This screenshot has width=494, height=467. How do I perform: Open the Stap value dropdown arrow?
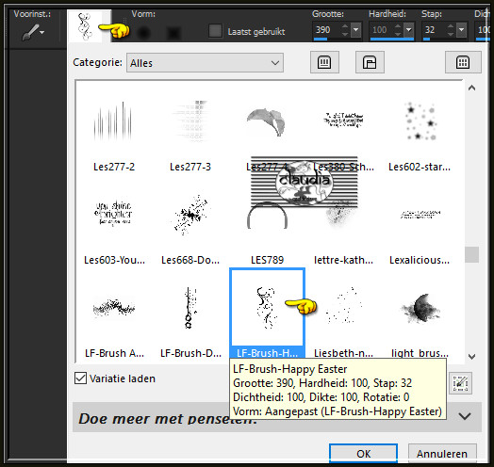462,29
